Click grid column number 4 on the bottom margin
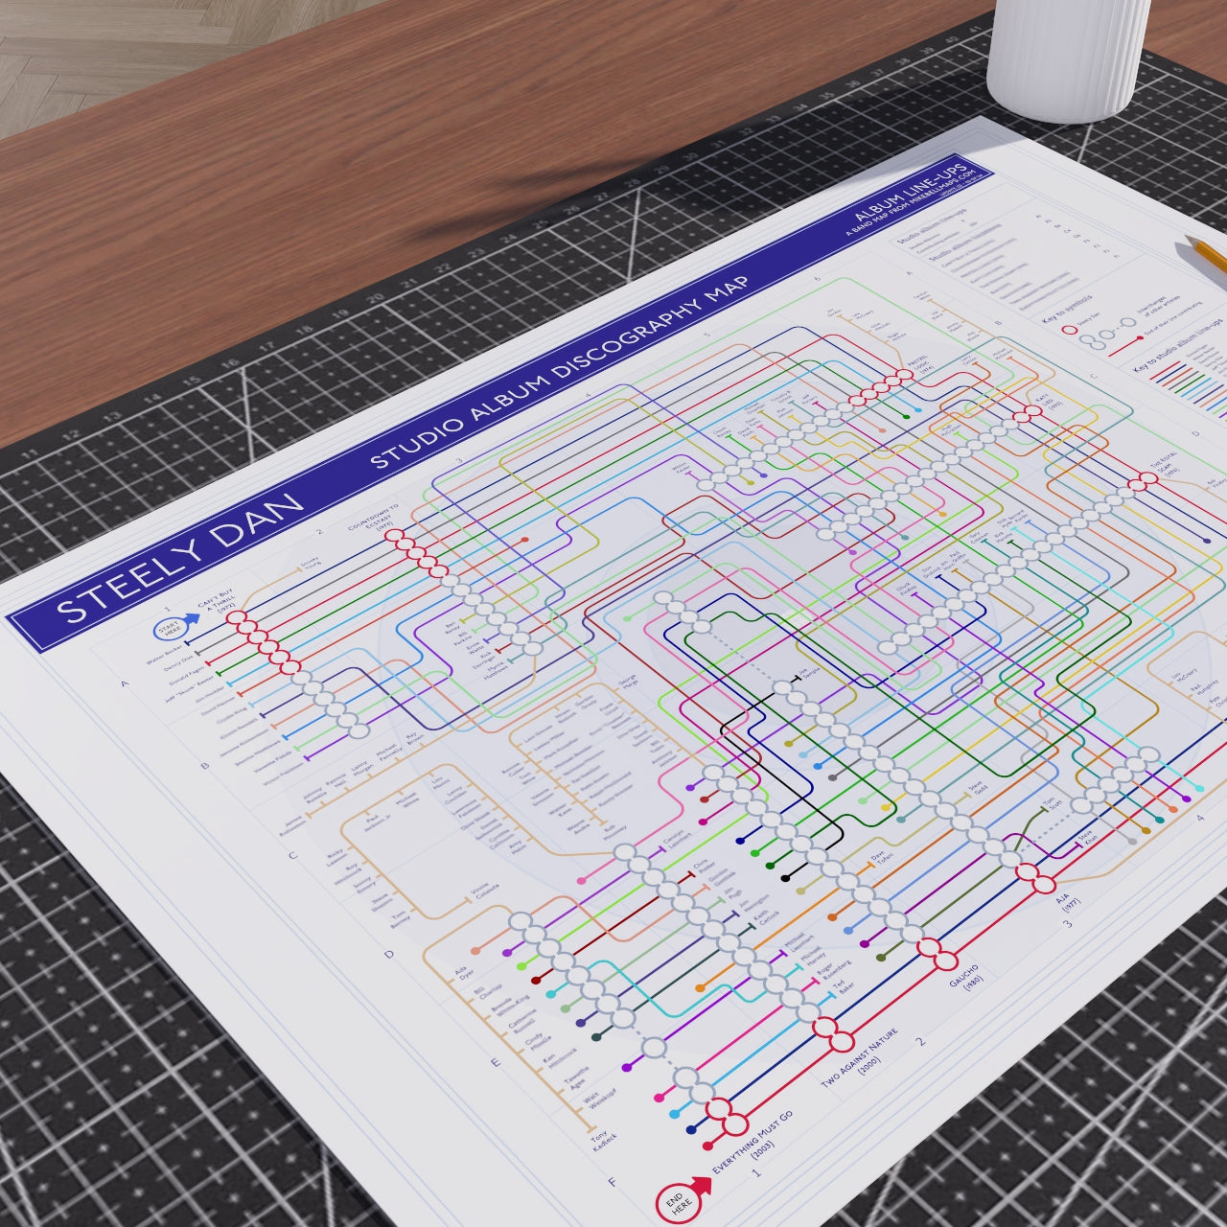Screen dimensions: 1227x1227 pos(1198,818)
